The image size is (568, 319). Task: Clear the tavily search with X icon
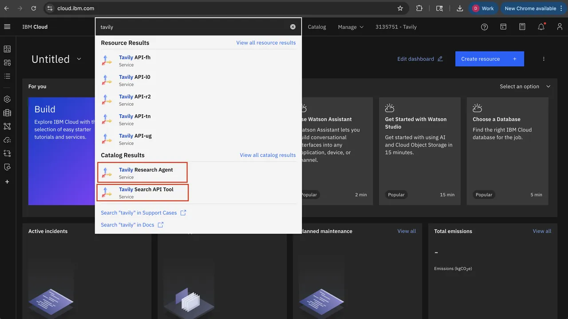coord(293,27)
